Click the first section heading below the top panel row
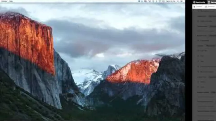216x121 pixels. tap(202, 16)
